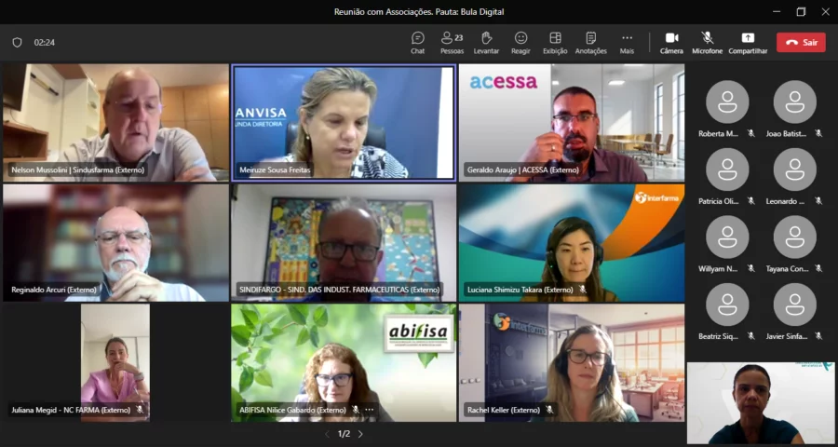Leave the meeting with Sair
The width and height of the screenshot is (838, 447).
pyautogui.click(x=801, y=42)
